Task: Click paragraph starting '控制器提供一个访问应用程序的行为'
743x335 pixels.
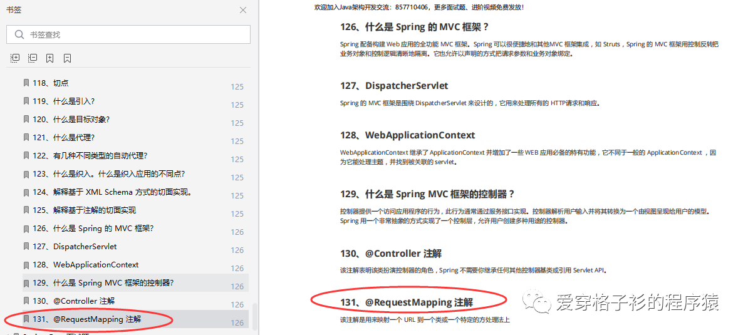Action: point(526,216)
